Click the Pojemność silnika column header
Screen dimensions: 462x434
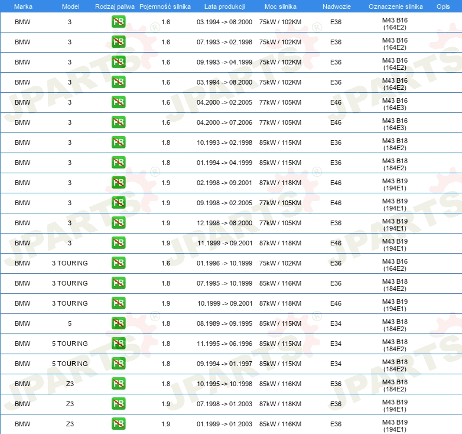[165, 7]
